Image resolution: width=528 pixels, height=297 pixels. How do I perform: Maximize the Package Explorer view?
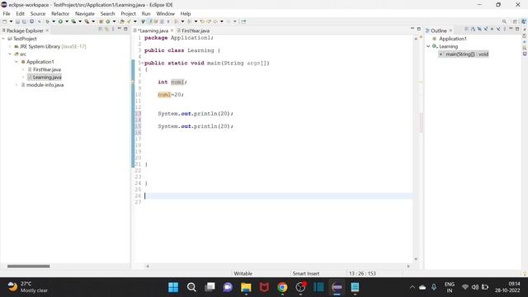tap(125, 30)
